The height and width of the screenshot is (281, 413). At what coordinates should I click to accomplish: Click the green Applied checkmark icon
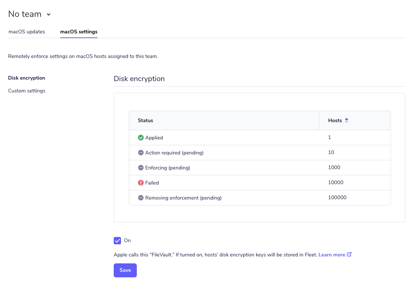[x=140, y=138]
